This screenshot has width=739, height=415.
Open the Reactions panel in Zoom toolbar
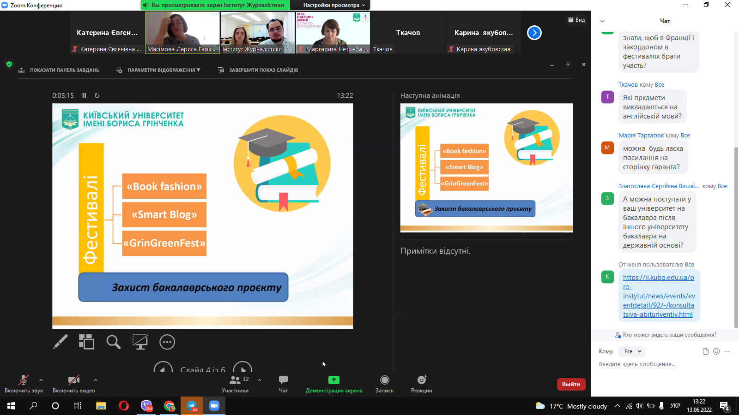[x=421, y=383]
